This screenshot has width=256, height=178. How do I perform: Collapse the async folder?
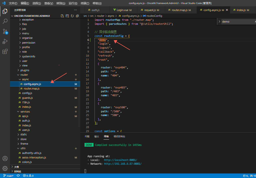[45, 79]
